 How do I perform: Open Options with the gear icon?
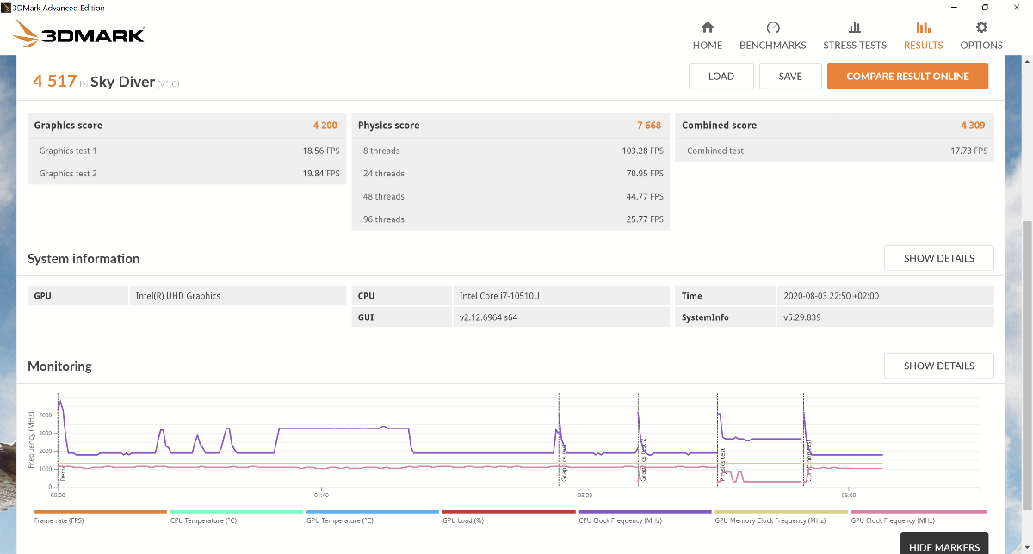(981, 28)
